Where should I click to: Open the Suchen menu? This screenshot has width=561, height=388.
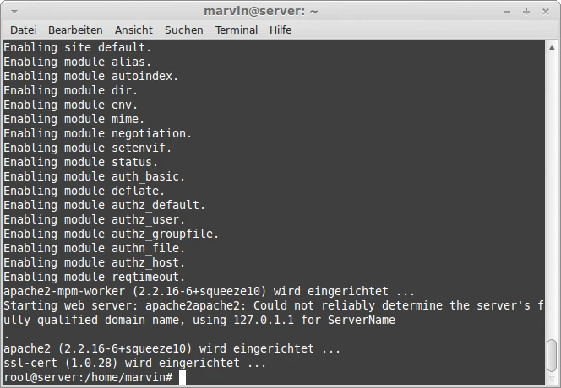pos(184,30)
